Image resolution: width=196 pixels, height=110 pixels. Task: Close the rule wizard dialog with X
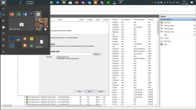pos(107,24)
